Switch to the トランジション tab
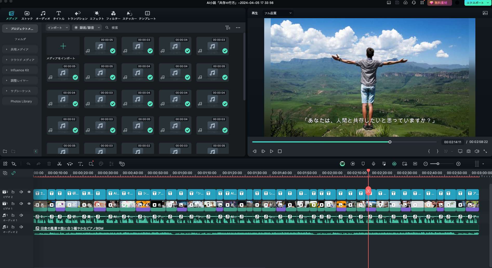Screen dimensions: 492x268 [78, 15]
